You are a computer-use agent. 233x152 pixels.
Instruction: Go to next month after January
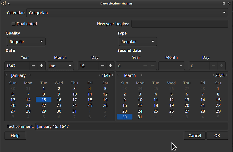30,75
